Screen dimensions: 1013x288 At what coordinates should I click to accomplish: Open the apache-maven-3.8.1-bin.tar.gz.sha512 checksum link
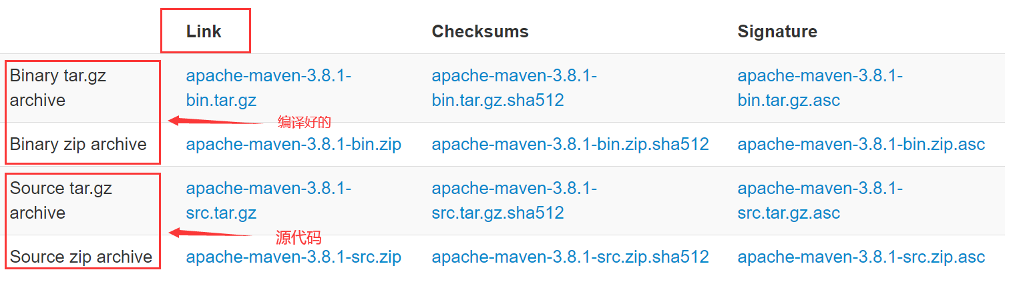click(514, 88)
